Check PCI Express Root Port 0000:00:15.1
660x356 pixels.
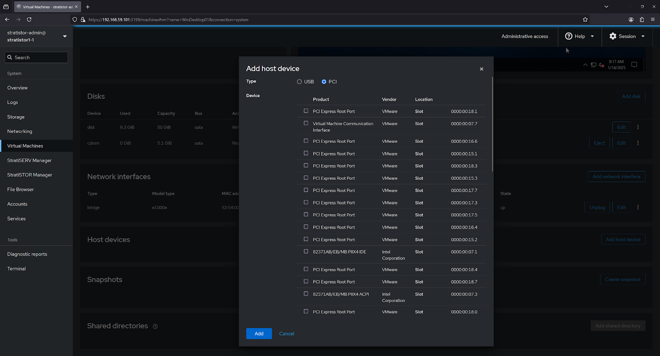(306, 153)
